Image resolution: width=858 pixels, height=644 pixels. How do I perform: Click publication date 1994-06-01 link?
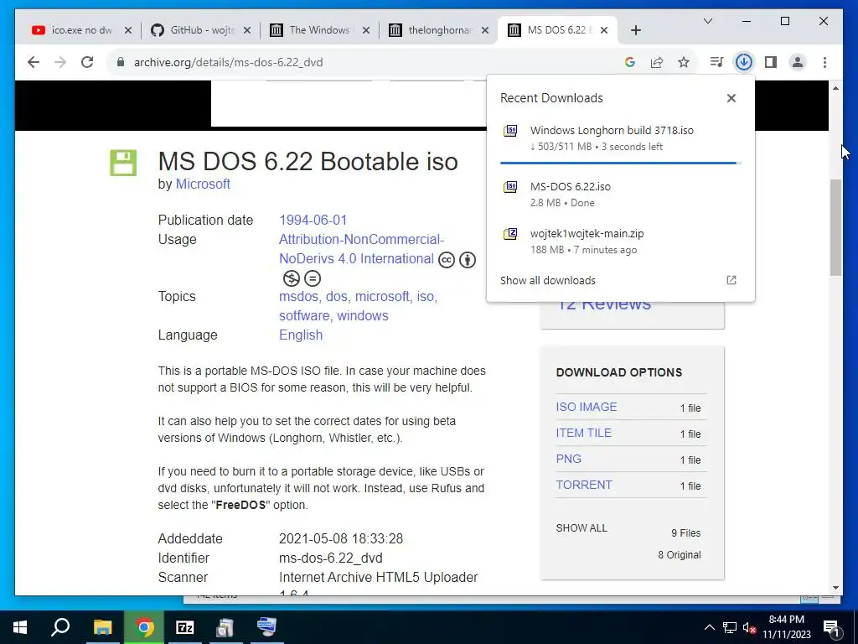[313, 221]
